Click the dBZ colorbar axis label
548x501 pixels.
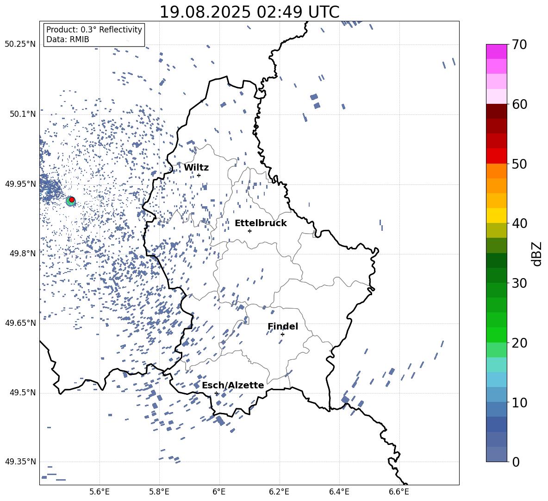pyautogui.click(x=537, y=254)
